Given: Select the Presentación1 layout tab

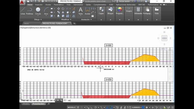Looking at the screenshot, I should [x=38, y=104].
